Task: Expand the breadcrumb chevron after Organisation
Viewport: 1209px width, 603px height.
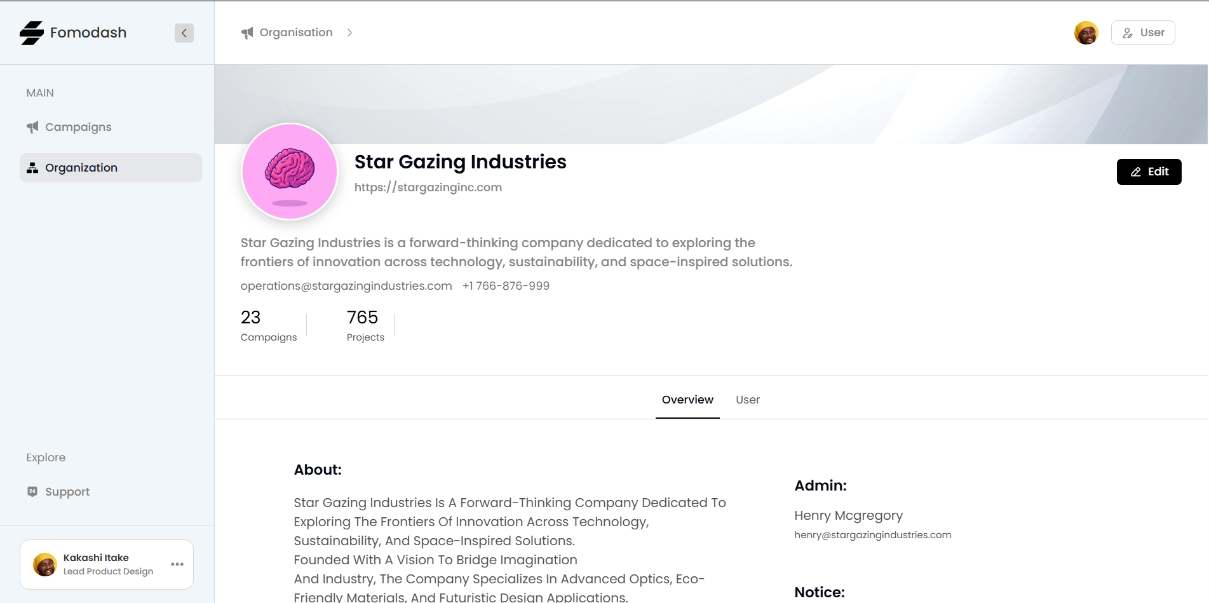Action: [349, 33]
